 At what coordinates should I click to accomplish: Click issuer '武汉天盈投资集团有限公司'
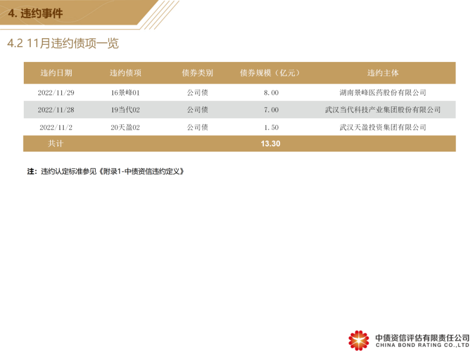coord(383,127)
